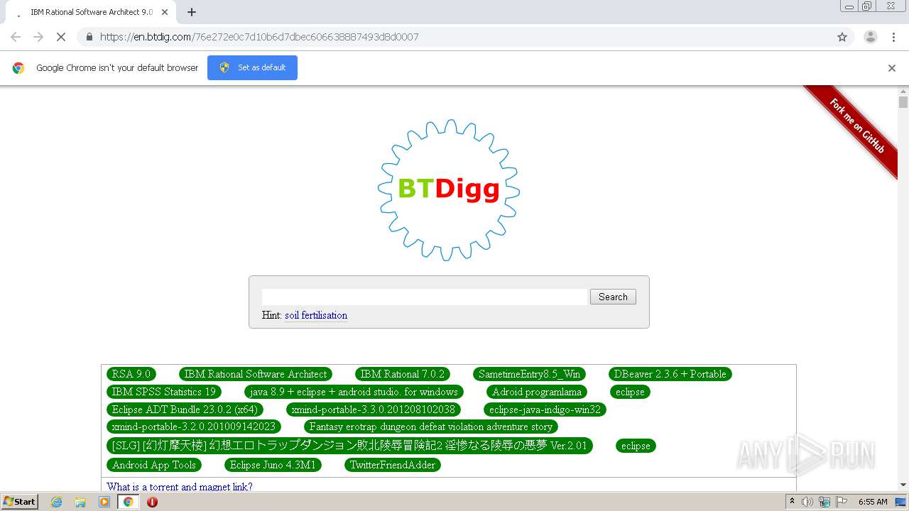Open the Windows Start menu
Image resolution: width=909 pixels, height=511 pixels.
tap(20, 502)
